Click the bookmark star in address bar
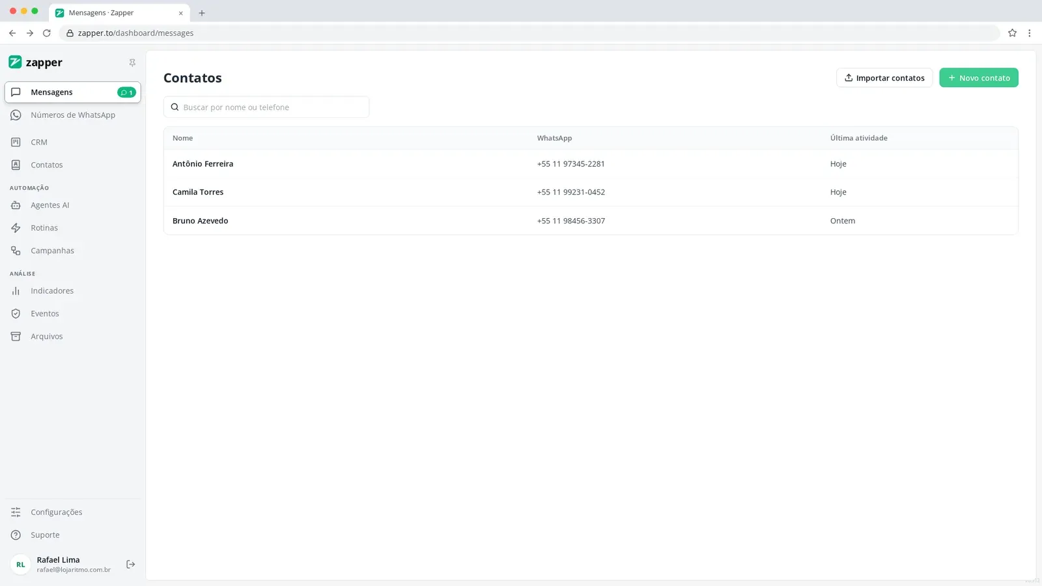The height and width of the screenshot is (586, 1042). [1012, 33]
